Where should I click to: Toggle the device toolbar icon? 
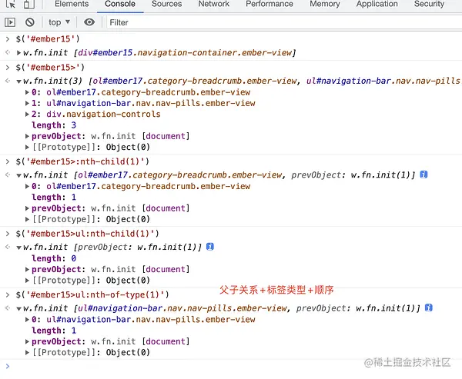coord(29,5)
